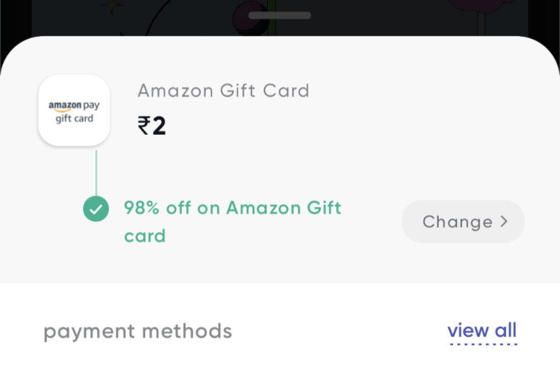Tap the sparkle star in the top-left background
Screen dimensions: 560x369
point(112,6)
